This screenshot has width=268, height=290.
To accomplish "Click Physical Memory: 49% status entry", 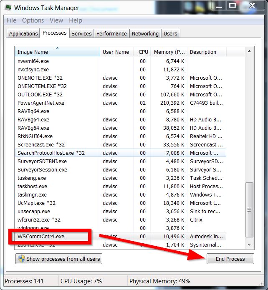I will [160, 281].
